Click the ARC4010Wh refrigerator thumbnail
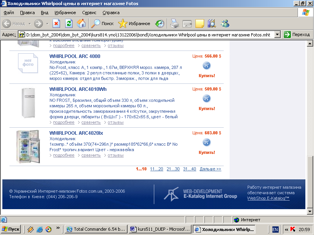Screen dimensions: 314x235 [28, 103]
